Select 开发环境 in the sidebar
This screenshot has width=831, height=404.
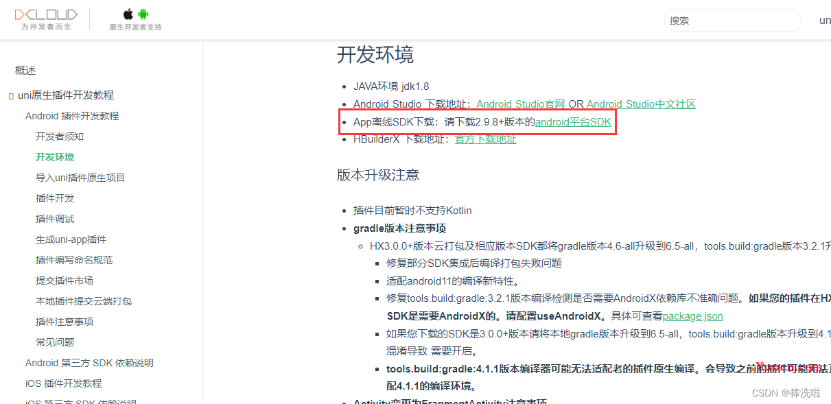(x=55, y=157)
